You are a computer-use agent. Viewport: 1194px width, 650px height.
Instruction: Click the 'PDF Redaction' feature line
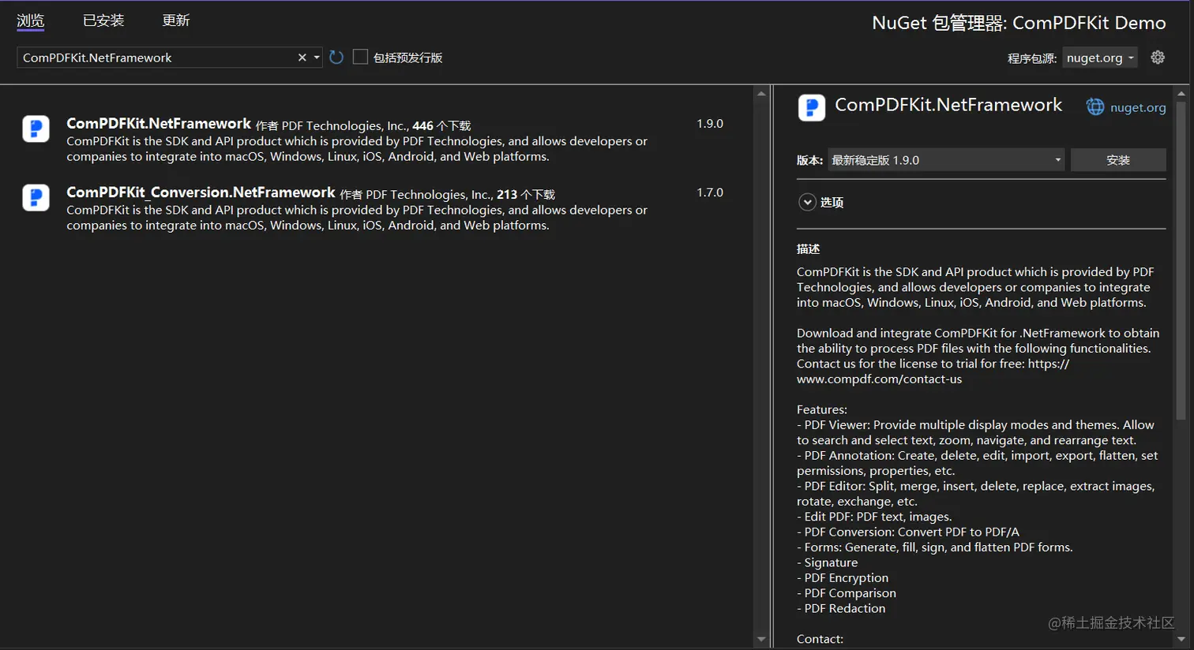pos(841,608)
